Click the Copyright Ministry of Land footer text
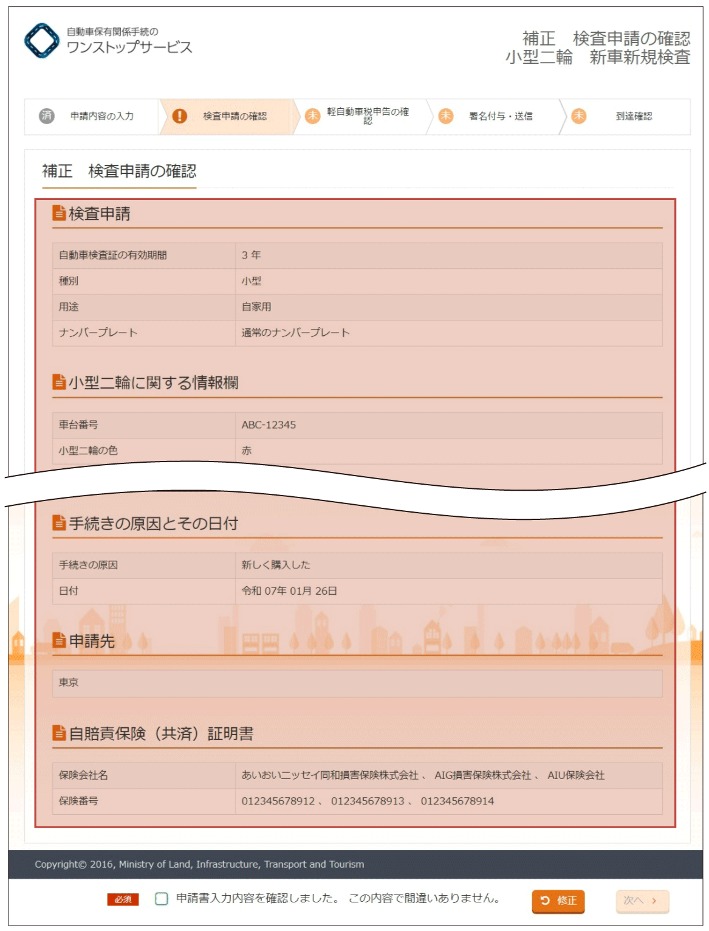The height and width of the screenshot is (931, 709). (x=199, y=864)
